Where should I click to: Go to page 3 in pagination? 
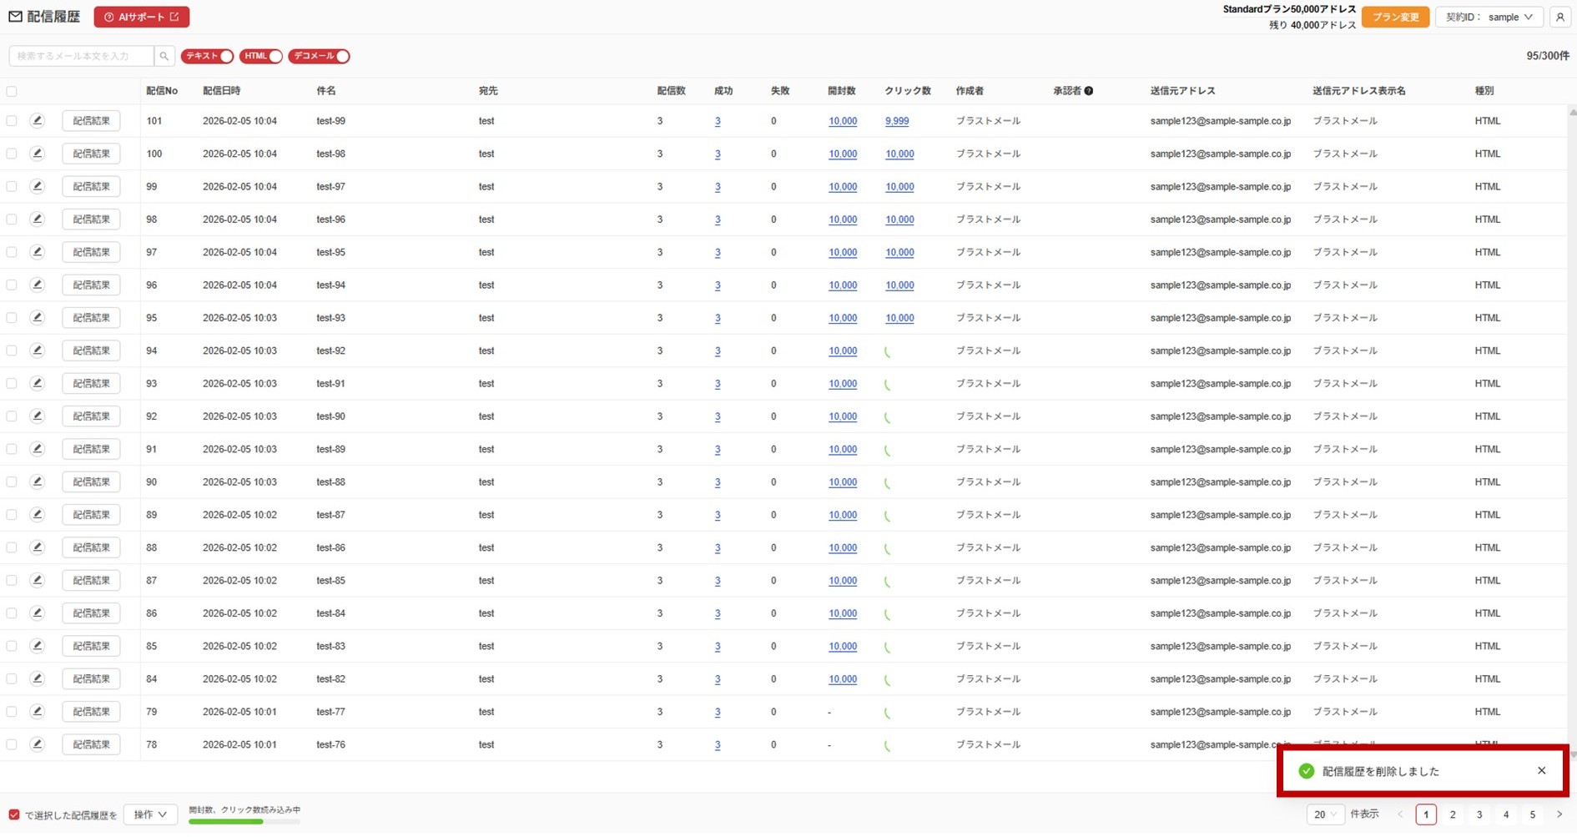tap(1479, 814)
